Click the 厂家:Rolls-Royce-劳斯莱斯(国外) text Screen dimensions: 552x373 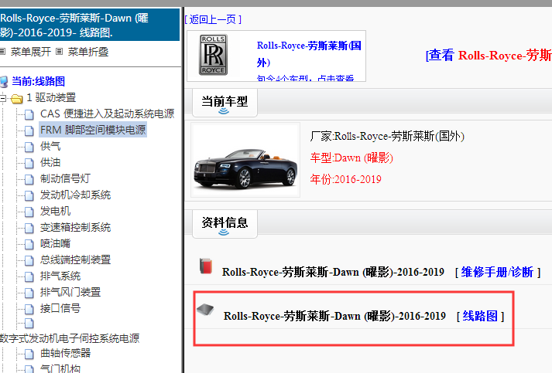pos(387,136)
